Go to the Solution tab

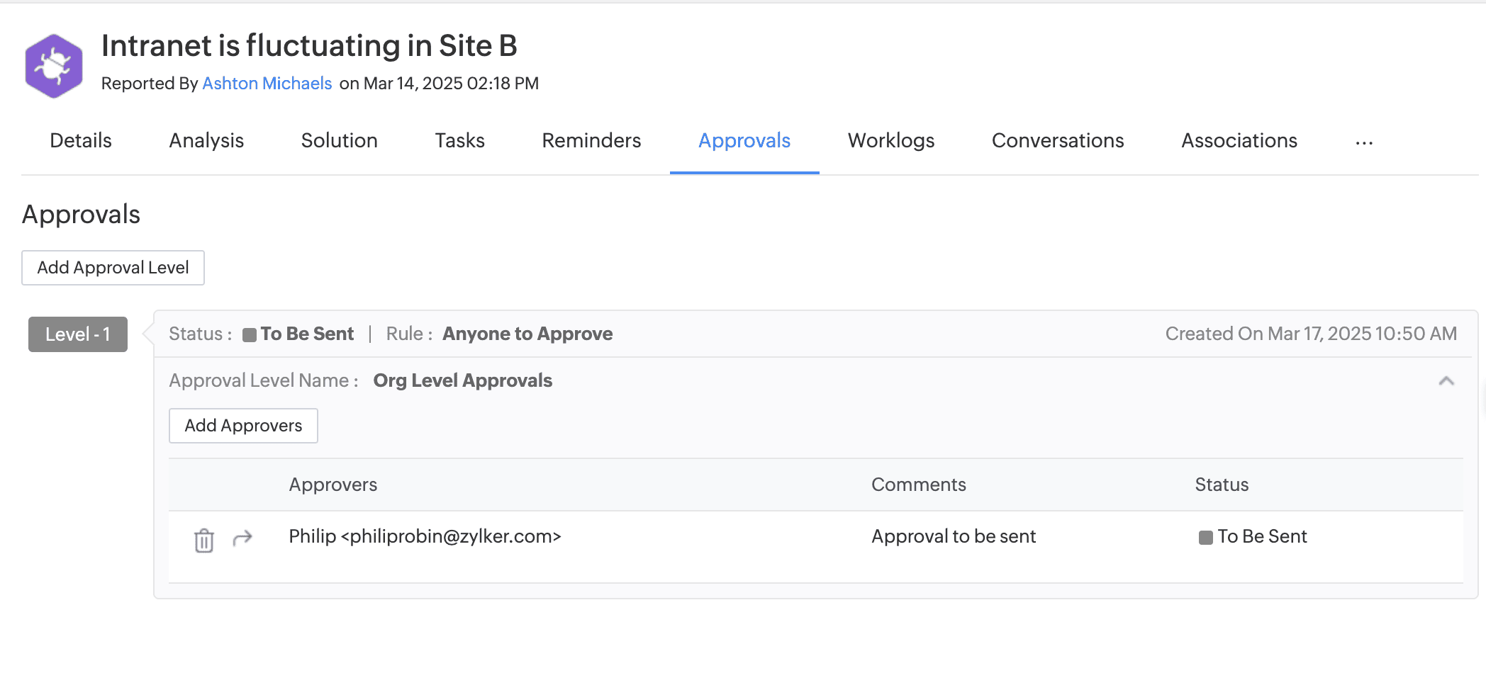(x=339, y=141)
